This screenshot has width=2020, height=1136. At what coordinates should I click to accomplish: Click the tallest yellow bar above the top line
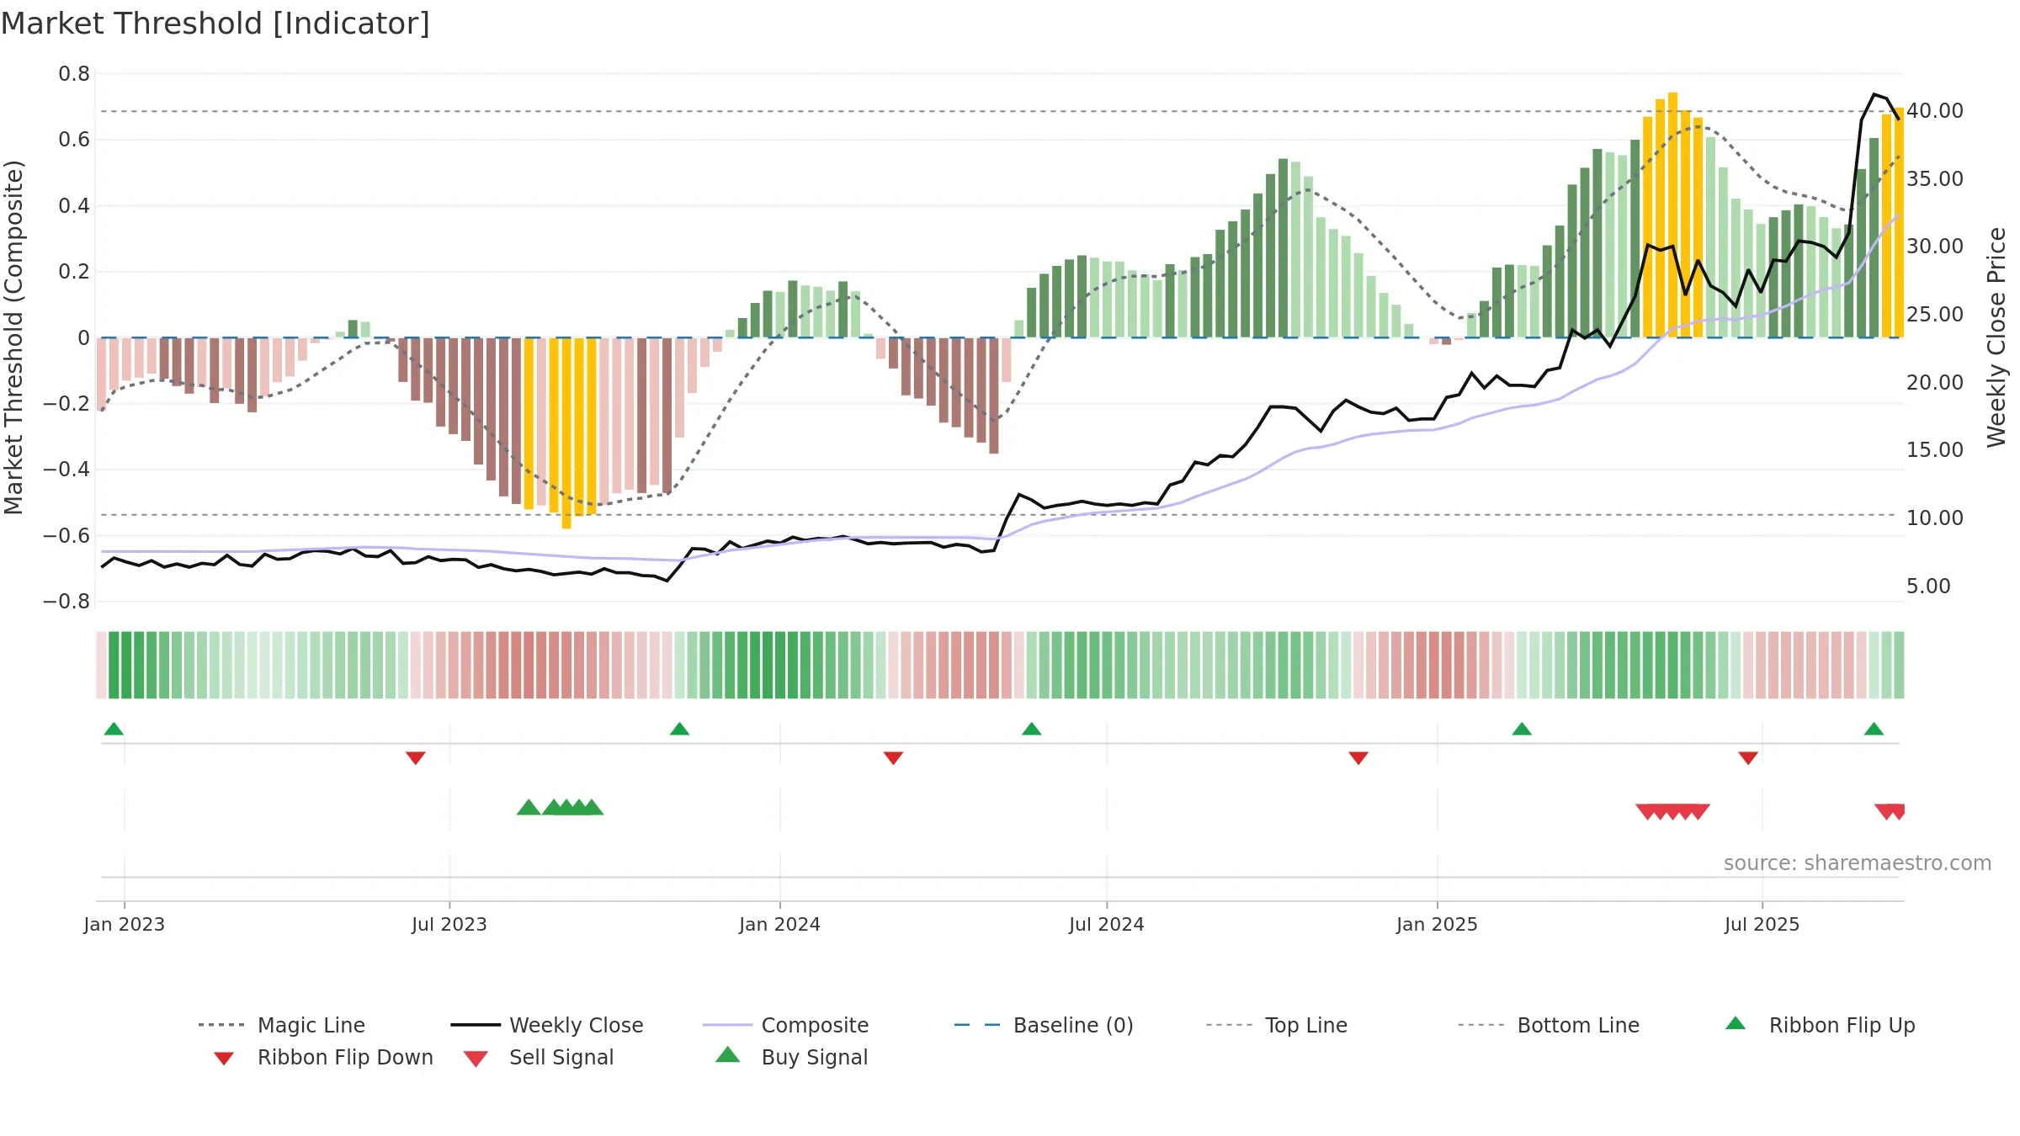[x=1673, y=215]
